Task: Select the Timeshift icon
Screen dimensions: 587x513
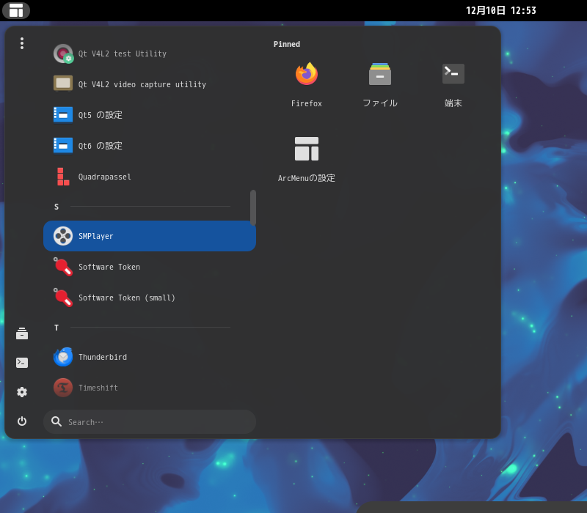Action: [x=63, y=388]
